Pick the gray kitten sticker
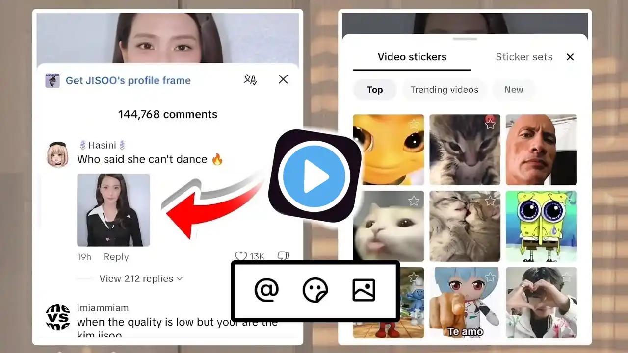628x353 pixels. coord(465,150)
